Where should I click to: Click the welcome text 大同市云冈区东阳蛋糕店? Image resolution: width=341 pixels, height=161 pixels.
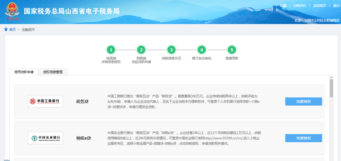tap(322, 20)
